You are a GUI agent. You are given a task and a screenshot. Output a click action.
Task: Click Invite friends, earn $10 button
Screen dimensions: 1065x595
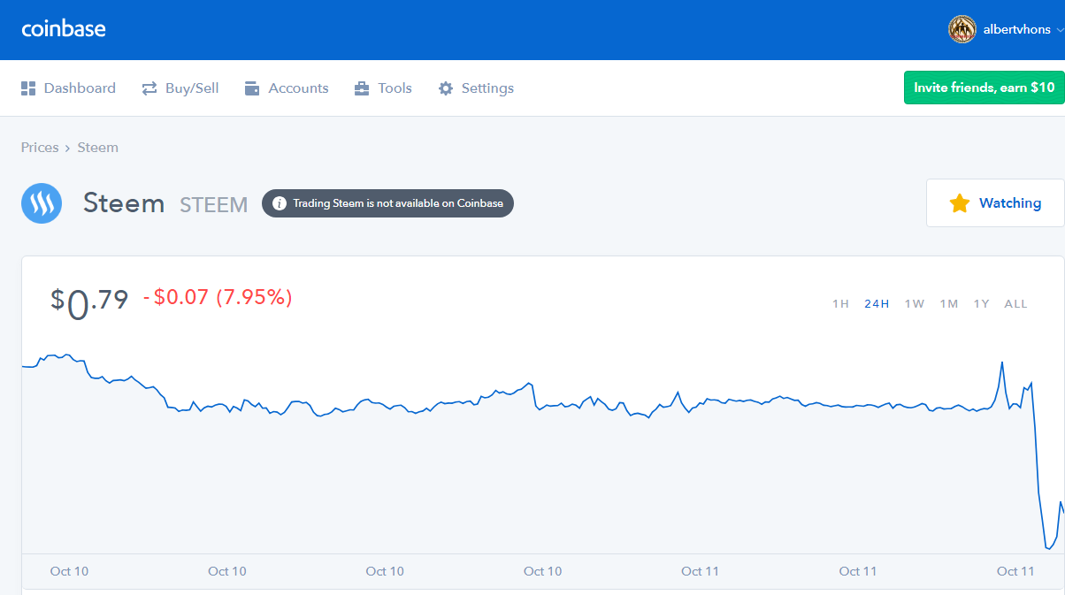click(984, 88)
